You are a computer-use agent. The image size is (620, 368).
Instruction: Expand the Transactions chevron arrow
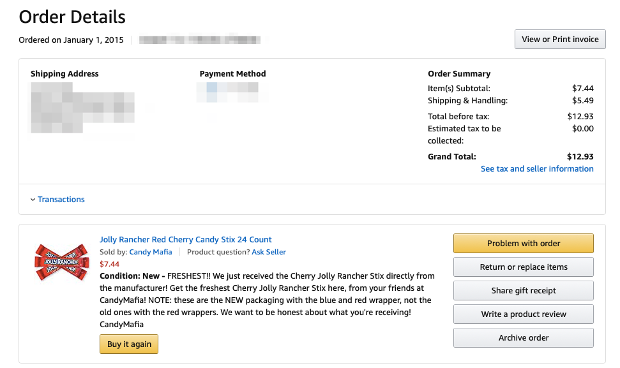[33, 200]
